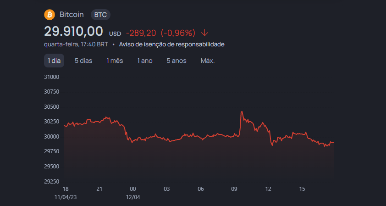Select the 1 ano time range
Screen dimensions: 386x206
tap(145, 61)
